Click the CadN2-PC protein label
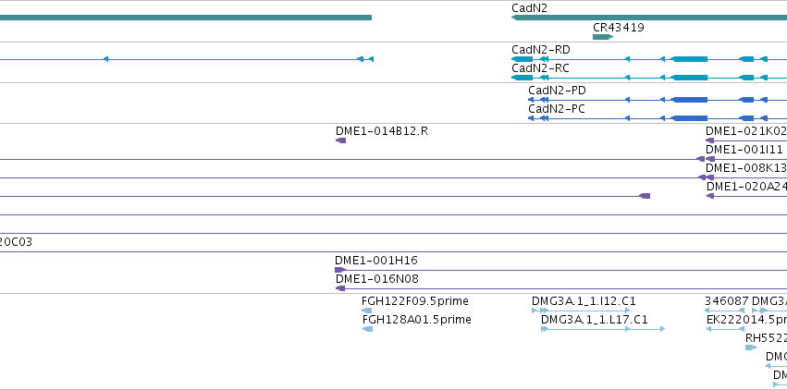Image resolution: width=787 pixels, height=390 pixels. [x=556, y=109]
